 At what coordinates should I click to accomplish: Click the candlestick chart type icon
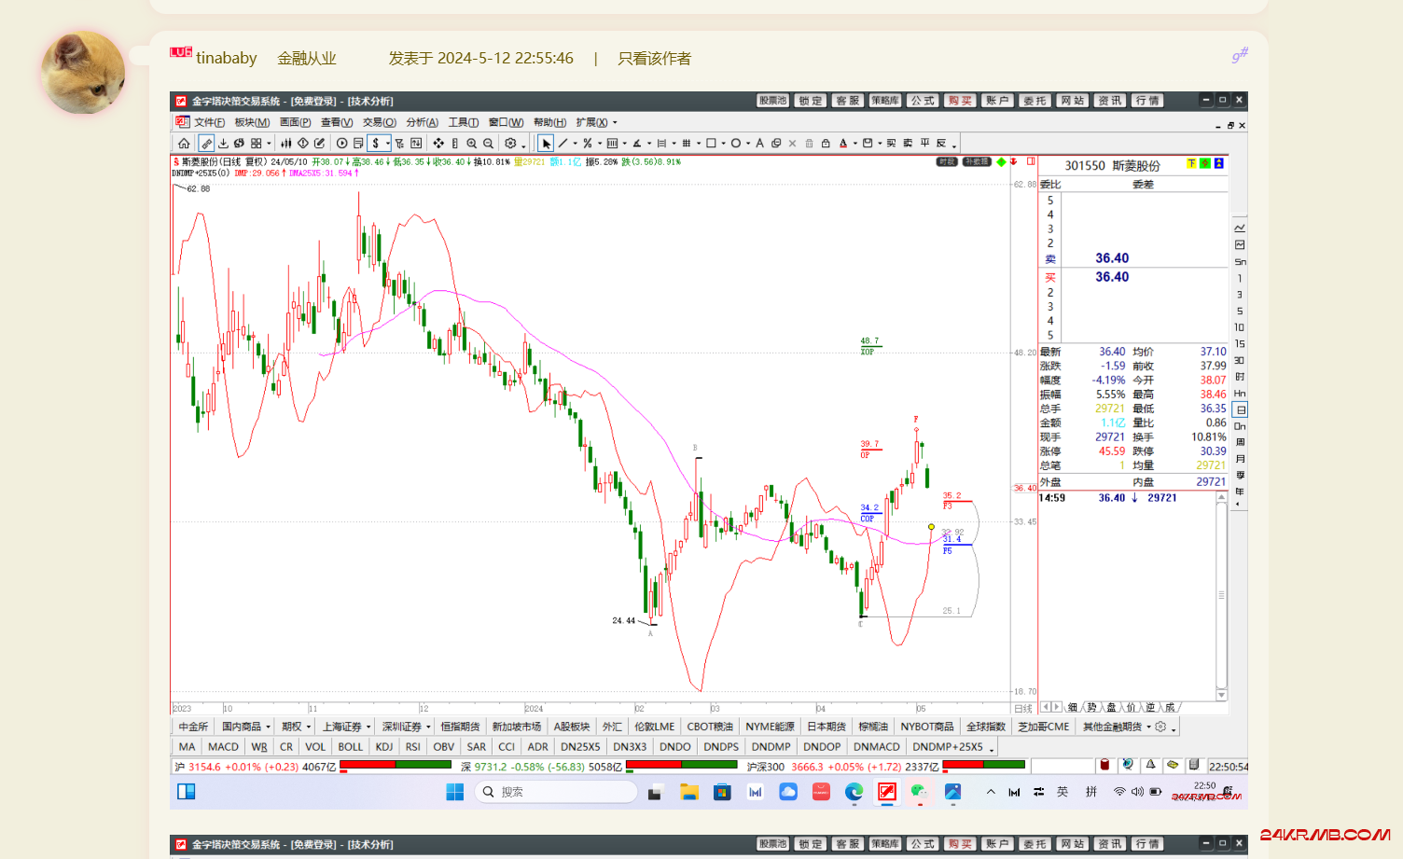(286, 144)
